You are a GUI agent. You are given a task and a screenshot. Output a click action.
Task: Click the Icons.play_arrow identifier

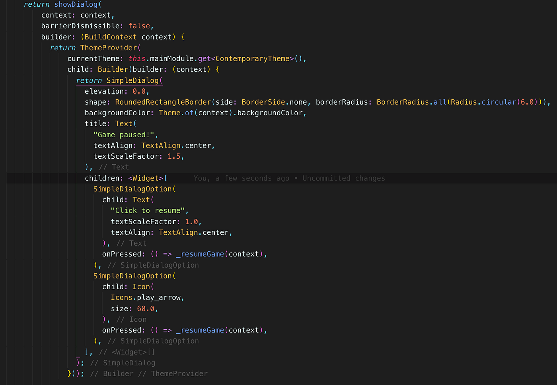click(146, 297)
